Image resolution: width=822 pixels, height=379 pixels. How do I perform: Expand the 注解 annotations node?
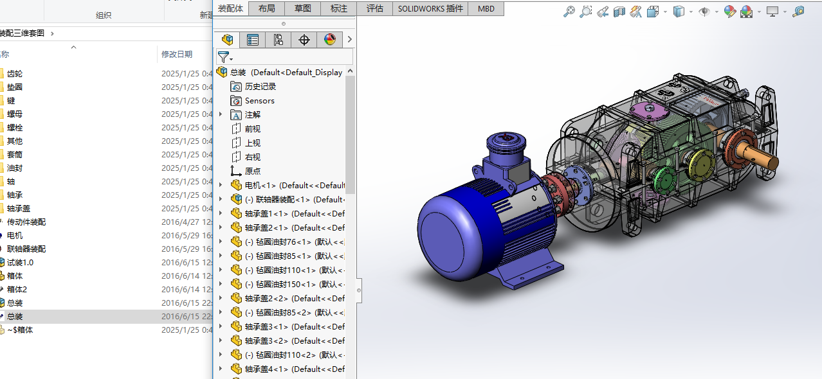pyautogui.click(x=221, y=114)
